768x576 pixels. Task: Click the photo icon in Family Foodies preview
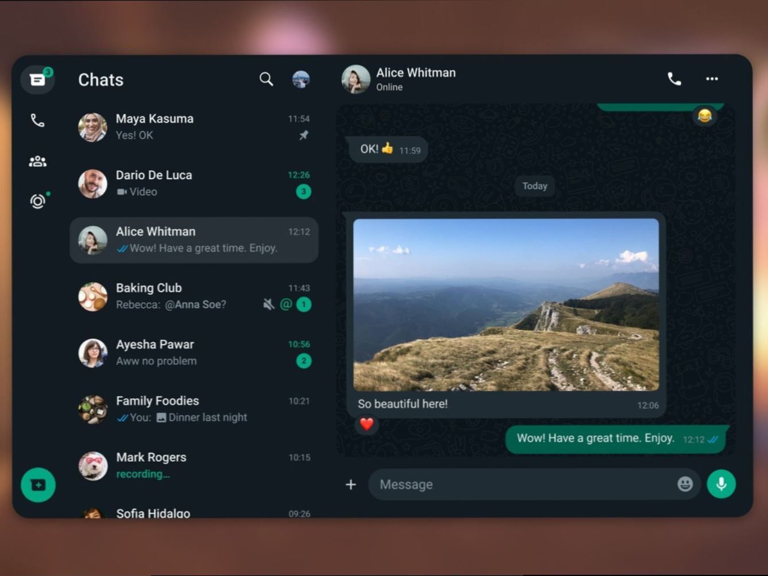[161, 417]
